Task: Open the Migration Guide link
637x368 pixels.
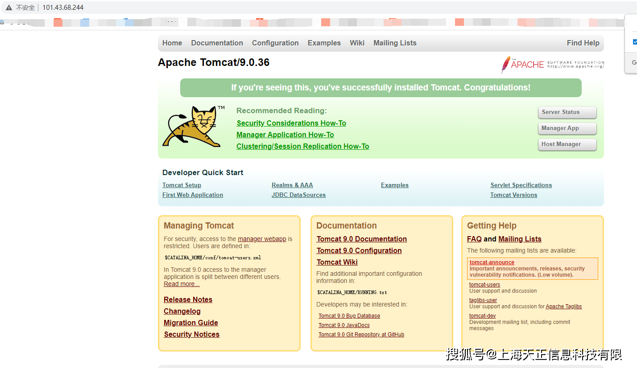Action: tap(191, 323)
